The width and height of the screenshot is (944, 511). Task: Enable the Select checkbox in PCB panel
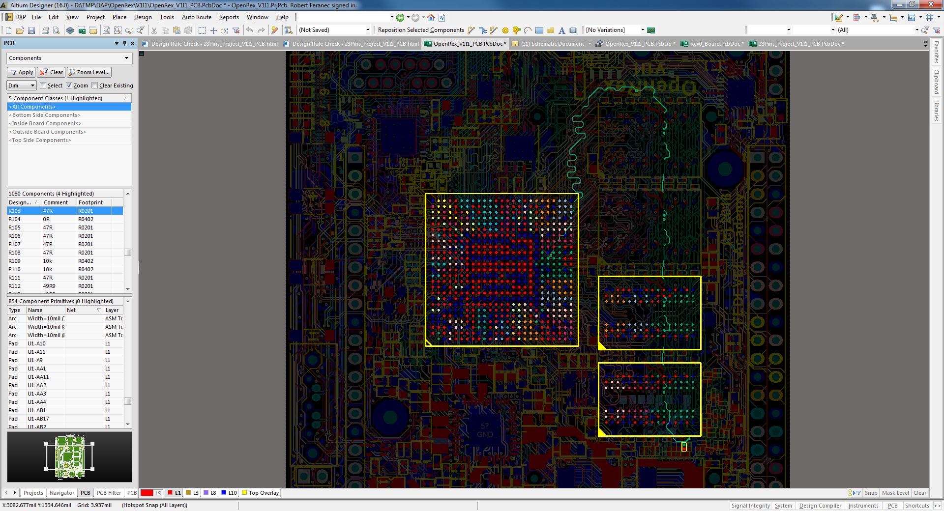click(44, 85)
